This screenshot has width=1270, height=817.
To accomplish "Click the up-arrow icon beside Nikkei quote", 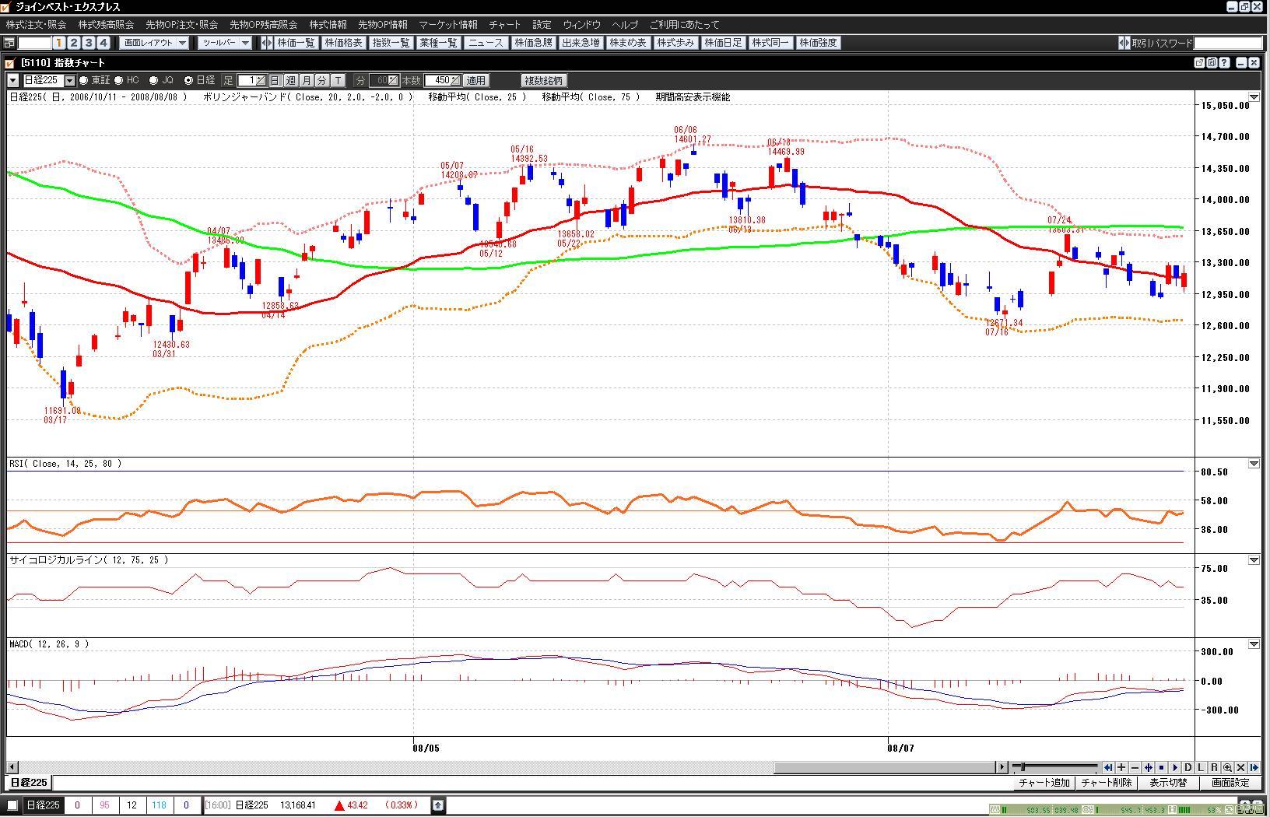I will tap(438, 805).
